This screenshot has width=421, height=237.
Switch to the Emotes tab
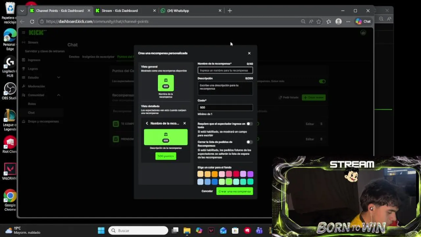(x=74, y=57)
